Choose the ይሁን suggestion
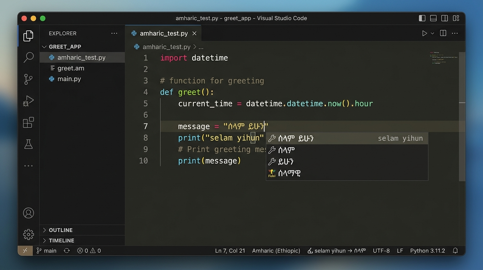 click(347, 162)
